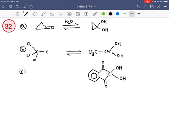Open the more options ellipsis menu
Screen dimensions: 169x127
[x=165, y=7]
